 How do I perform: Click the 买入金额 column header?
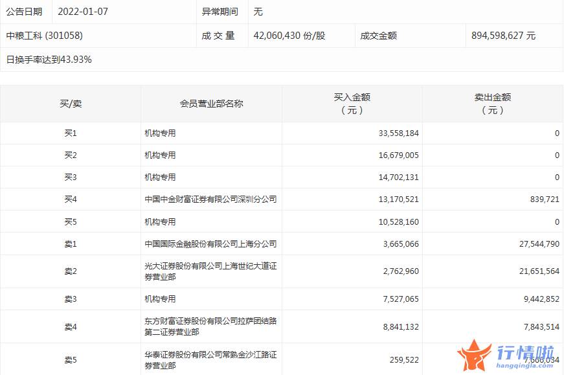coord(352,104)
